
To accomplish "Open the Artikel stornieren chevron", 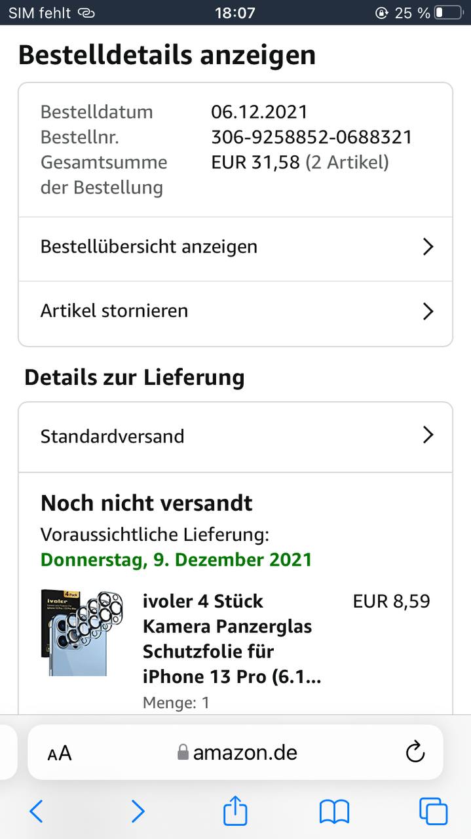I will 428,311.
